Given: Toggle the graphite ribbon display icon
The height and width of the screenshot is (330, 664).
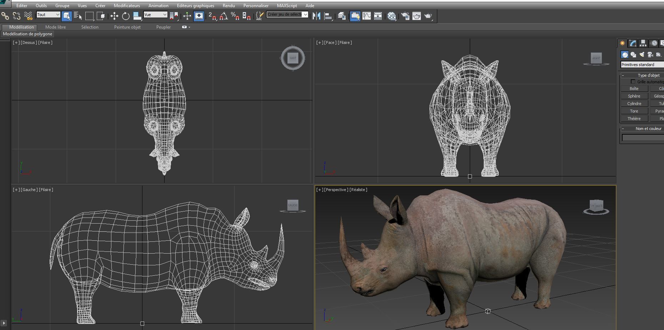Looking at the screenshot, I should [355, 16].
